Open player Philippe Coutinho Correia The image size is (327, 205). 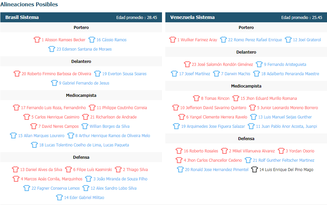(x=124, y=107)
